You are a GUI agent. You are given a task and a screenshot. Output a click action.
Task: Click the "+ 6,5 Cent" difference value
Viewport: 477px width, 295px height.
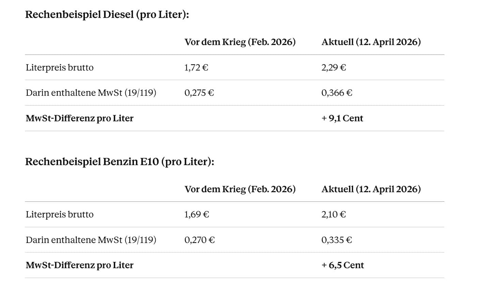[342, 265]
